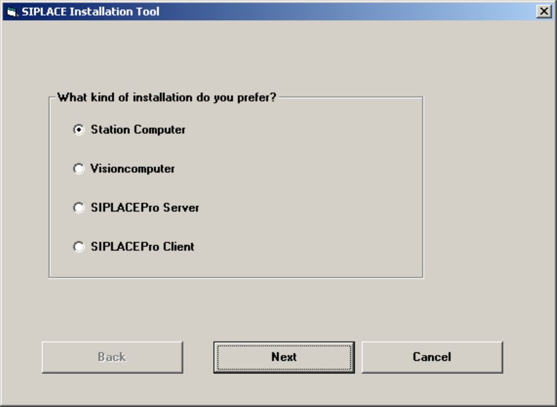Click the "Visioncomputer" label text
Screen dimensions: 557x407
point(133,169)
